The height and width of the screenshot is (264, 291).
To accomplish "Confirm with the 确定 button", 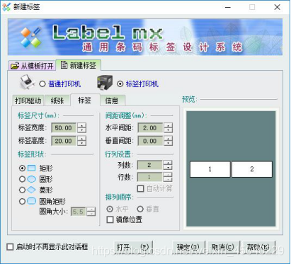I will tap(188, 247).
